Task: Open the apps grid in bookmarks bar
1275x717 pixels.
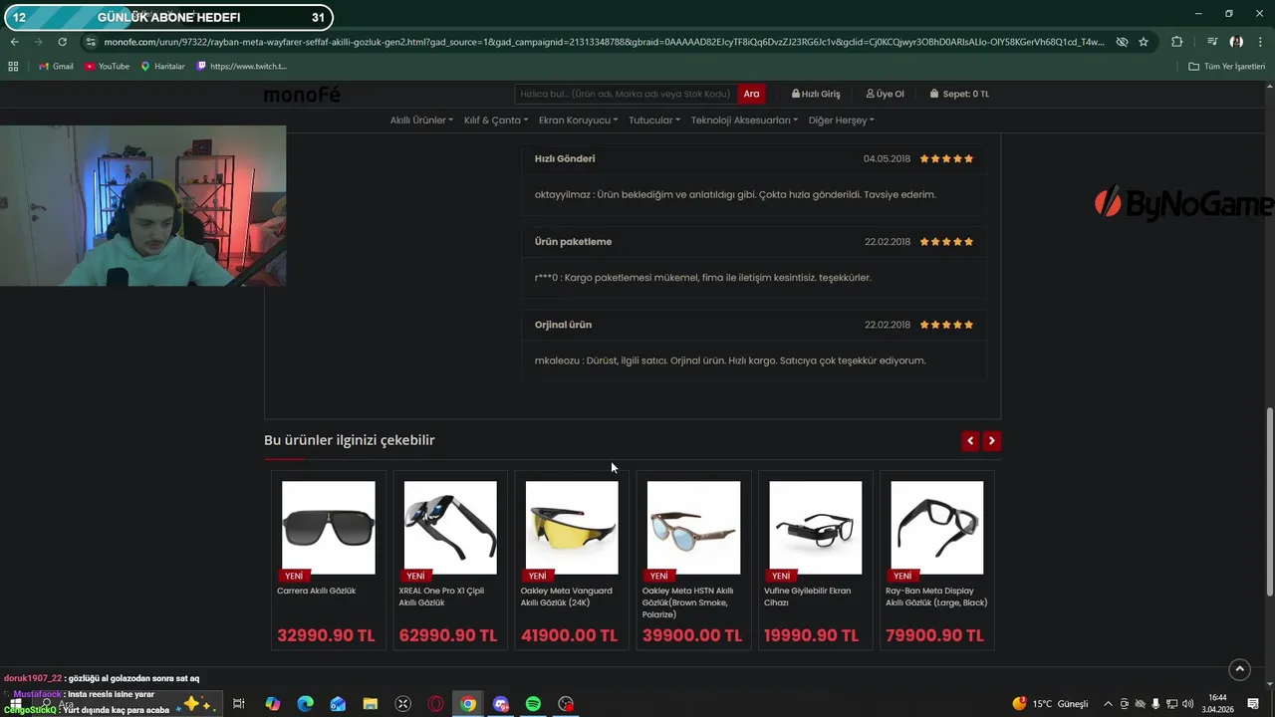Action: click(13, 66)
